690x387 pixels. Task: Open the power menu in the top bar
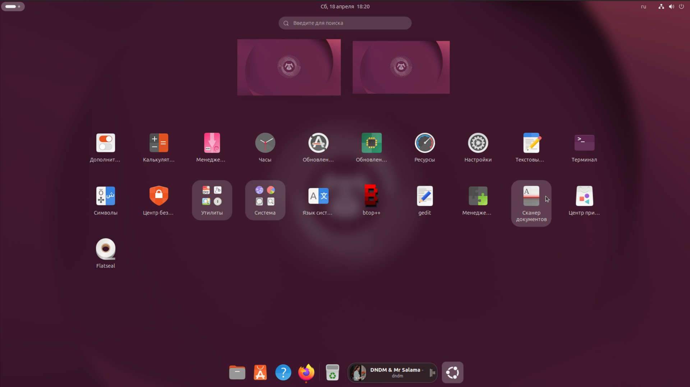(x=681, y=6)
